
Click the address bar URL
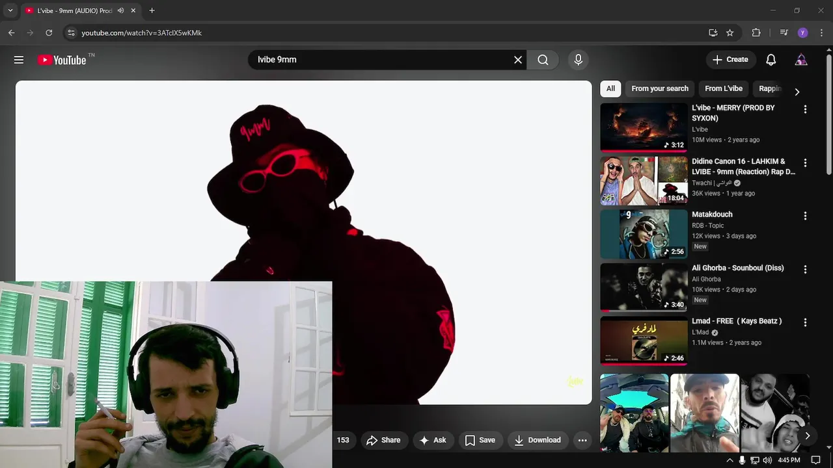(141, 32)
